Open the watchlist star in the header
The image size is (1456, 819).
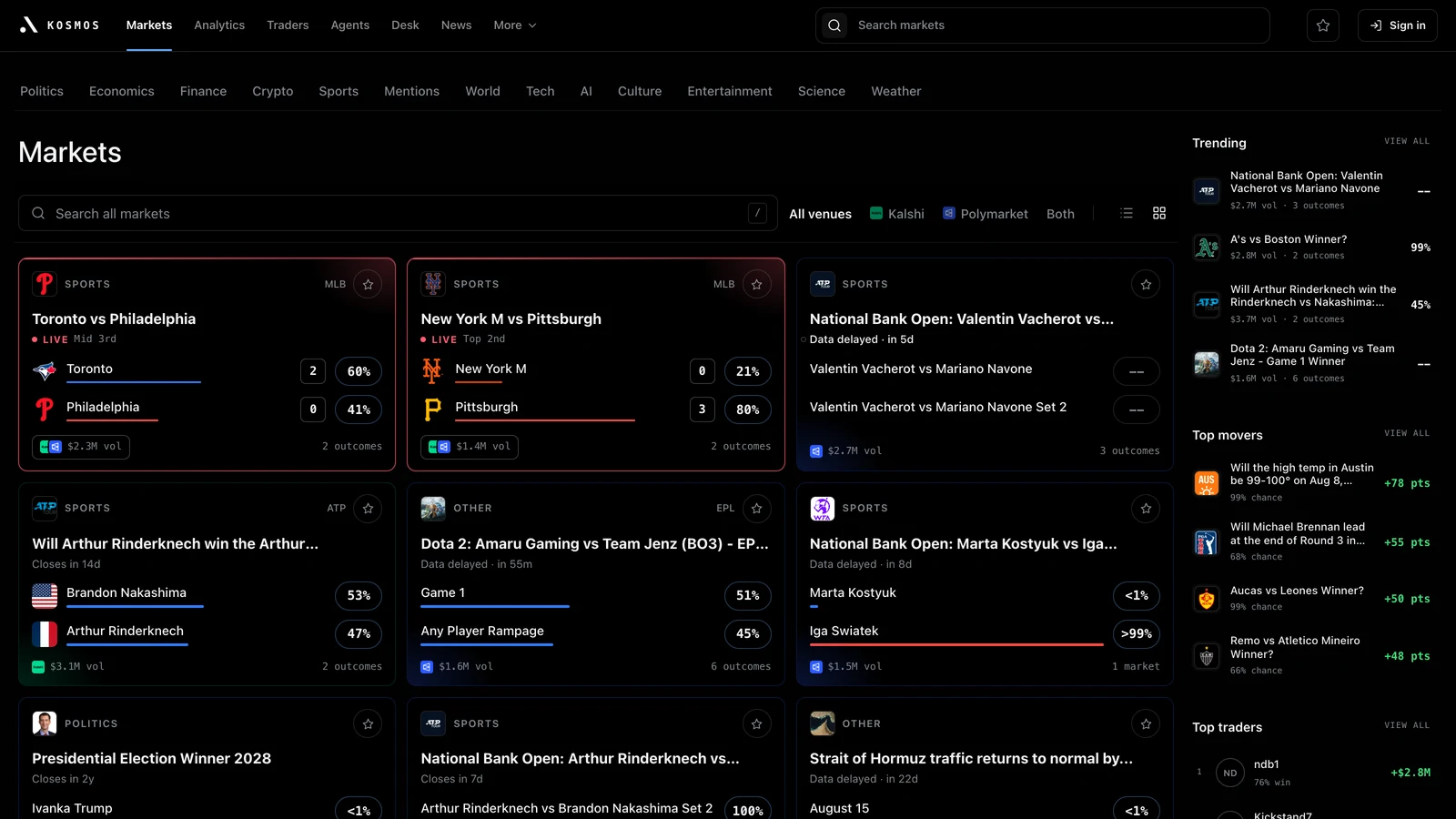[x=1323, y=25]
